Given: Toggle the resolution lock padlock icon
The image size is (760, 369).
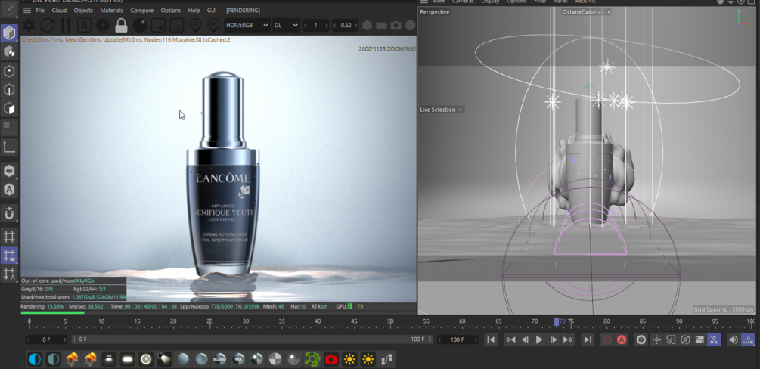Looking at the screenshot, I should pyautogui.click(x=121, y=25).
